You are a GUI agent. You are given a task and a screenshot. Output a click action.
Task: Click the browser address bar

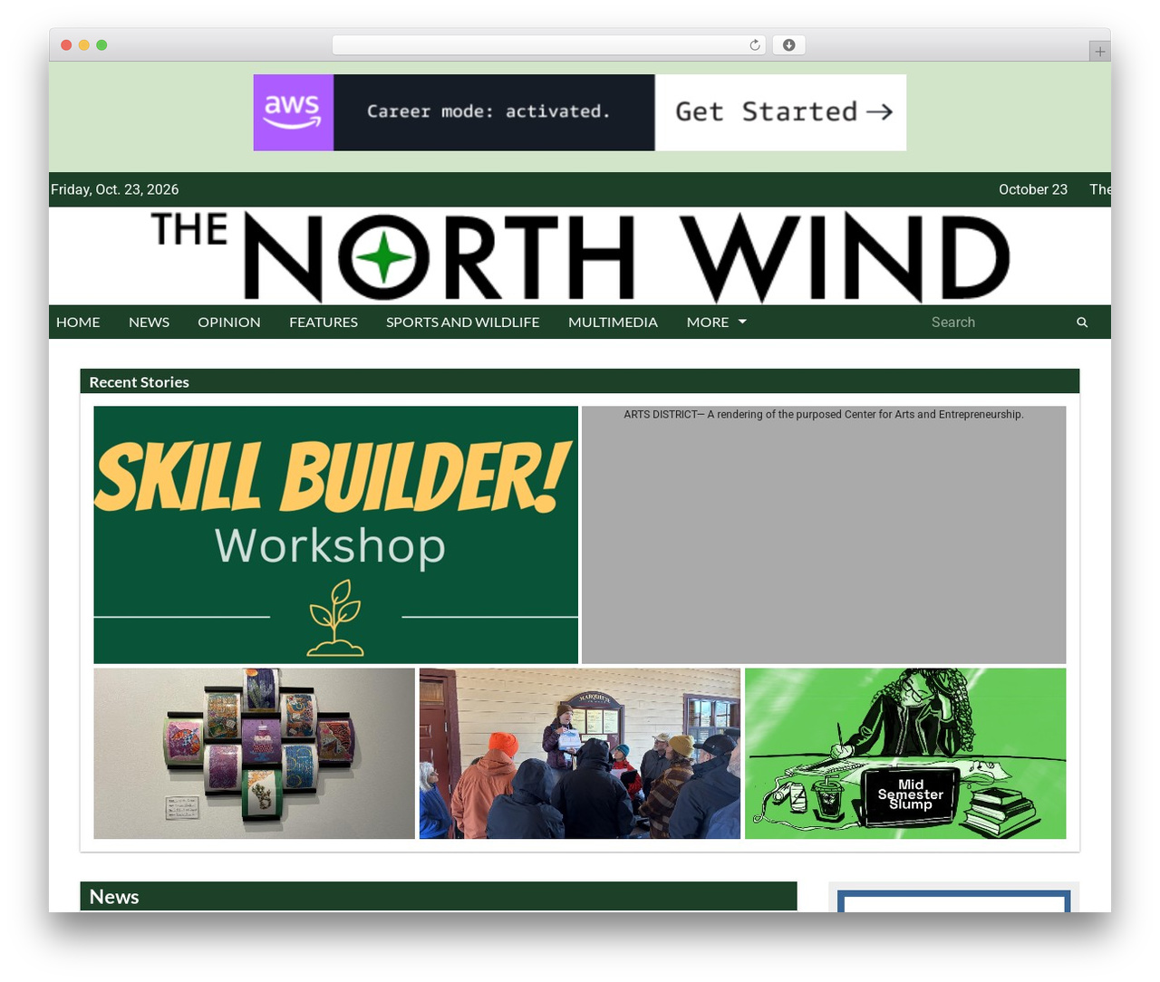(x=549, y=45)
